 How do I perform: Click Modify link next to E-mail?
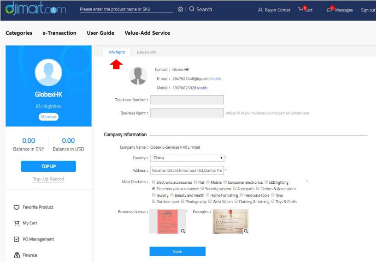[x=216, y=79]
